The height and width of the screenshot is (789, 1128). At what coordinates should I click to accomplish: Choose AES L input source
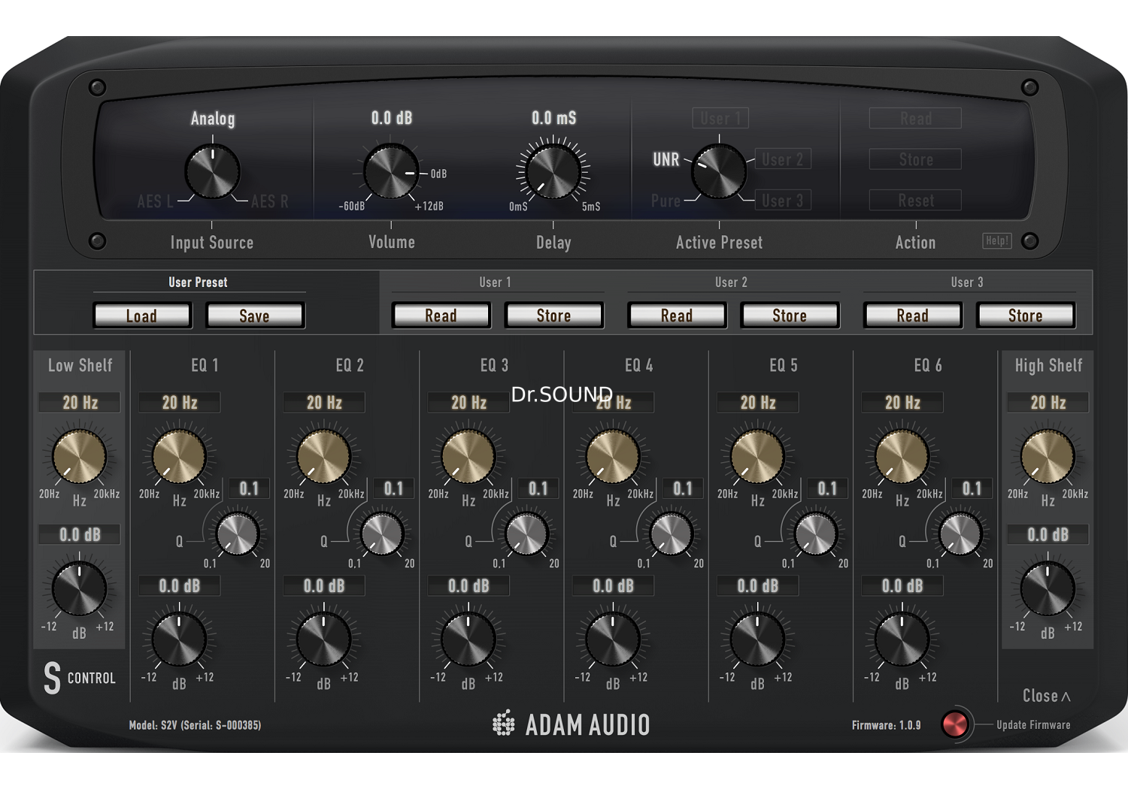click(155, 201)
